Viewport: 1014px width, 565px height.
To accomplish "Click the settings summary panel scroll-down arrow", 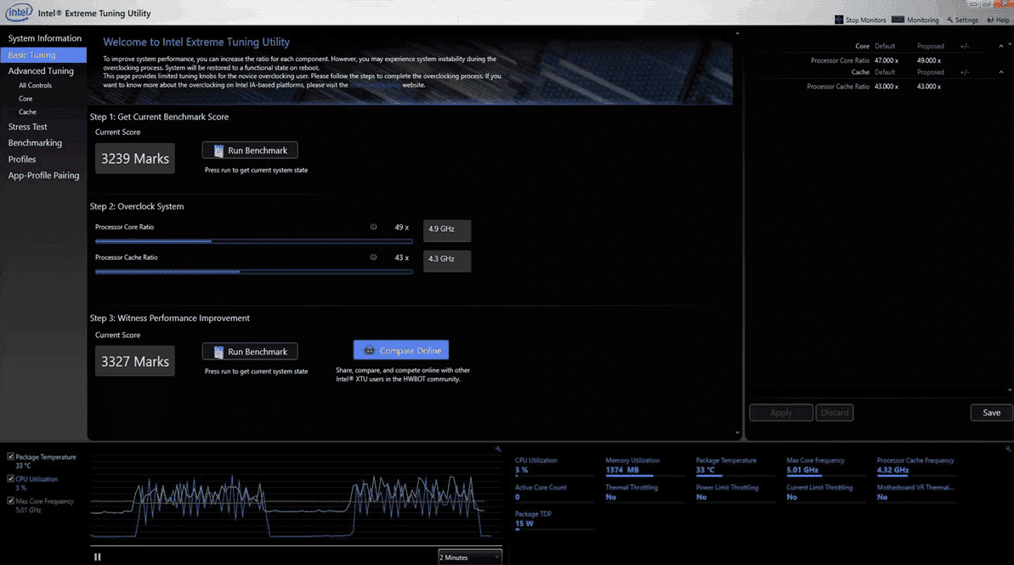I will [x=1010, y=391].
